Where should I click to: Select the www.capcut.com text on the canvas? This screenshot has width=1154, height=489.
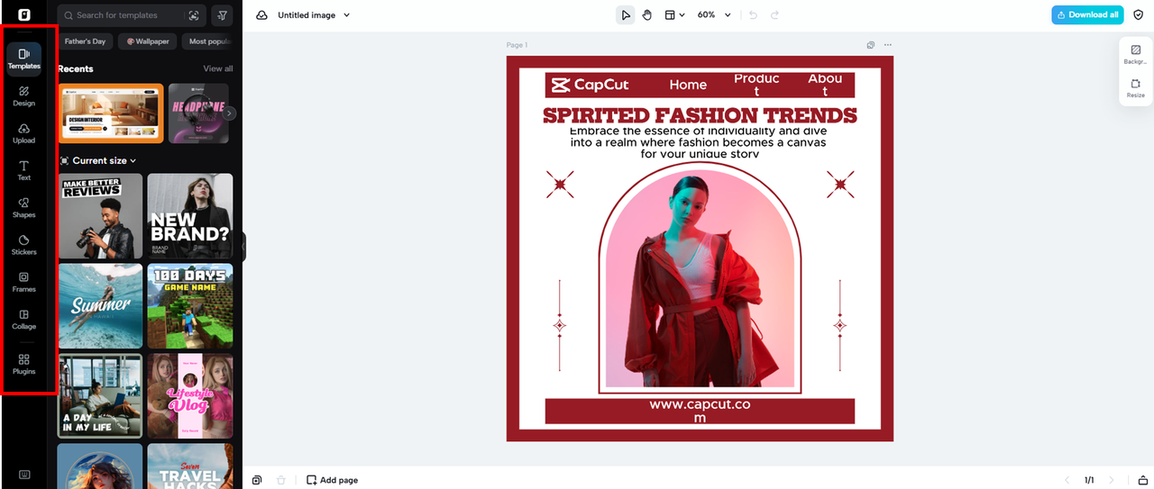click(700, 411)
